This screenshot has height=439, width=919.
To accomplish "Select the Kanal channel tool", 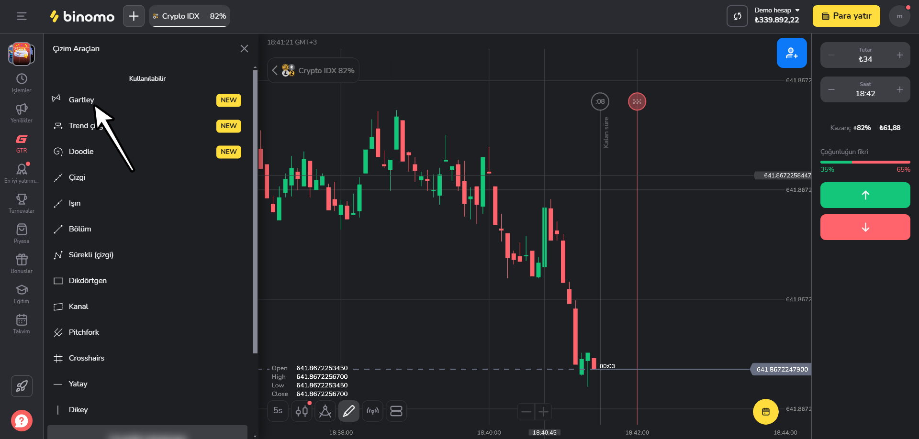I will (x=147, y=307).
